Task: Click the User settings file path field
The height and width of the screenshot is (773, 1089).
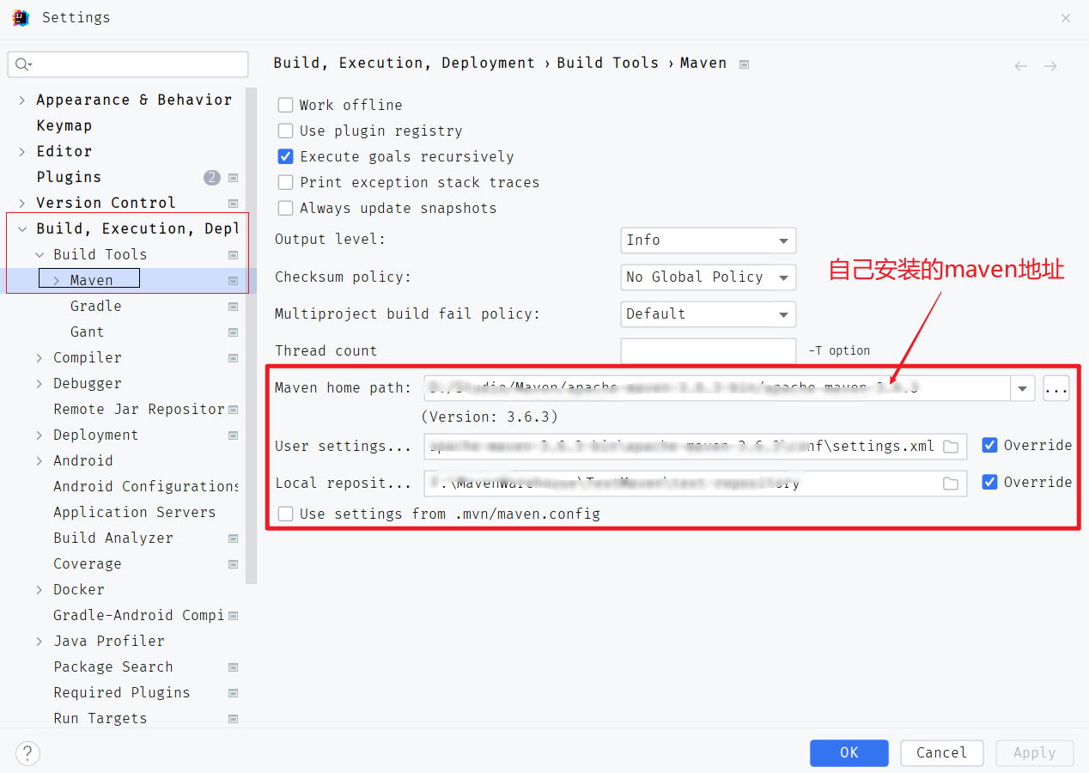Action: click(696, 447)
